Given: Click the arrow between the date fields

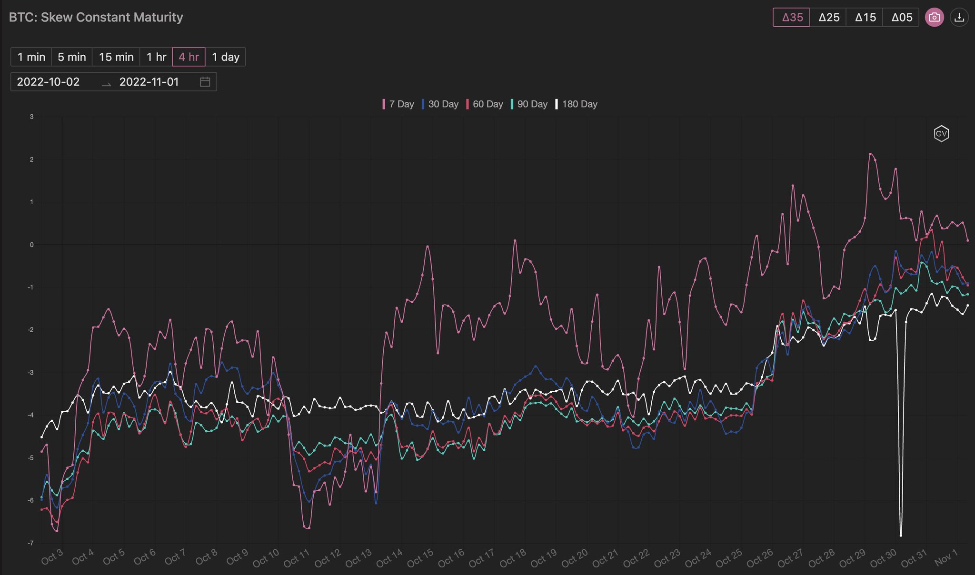Looking at the screenshot, I should [x=106, y=83].
